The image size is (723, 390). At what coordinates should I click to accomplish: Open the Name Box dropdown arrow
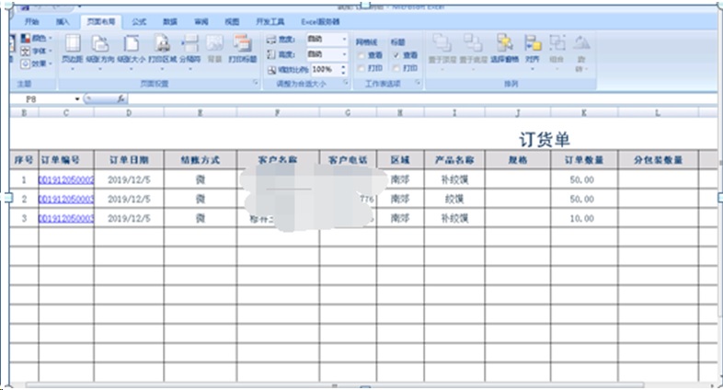tap(76, 97)
